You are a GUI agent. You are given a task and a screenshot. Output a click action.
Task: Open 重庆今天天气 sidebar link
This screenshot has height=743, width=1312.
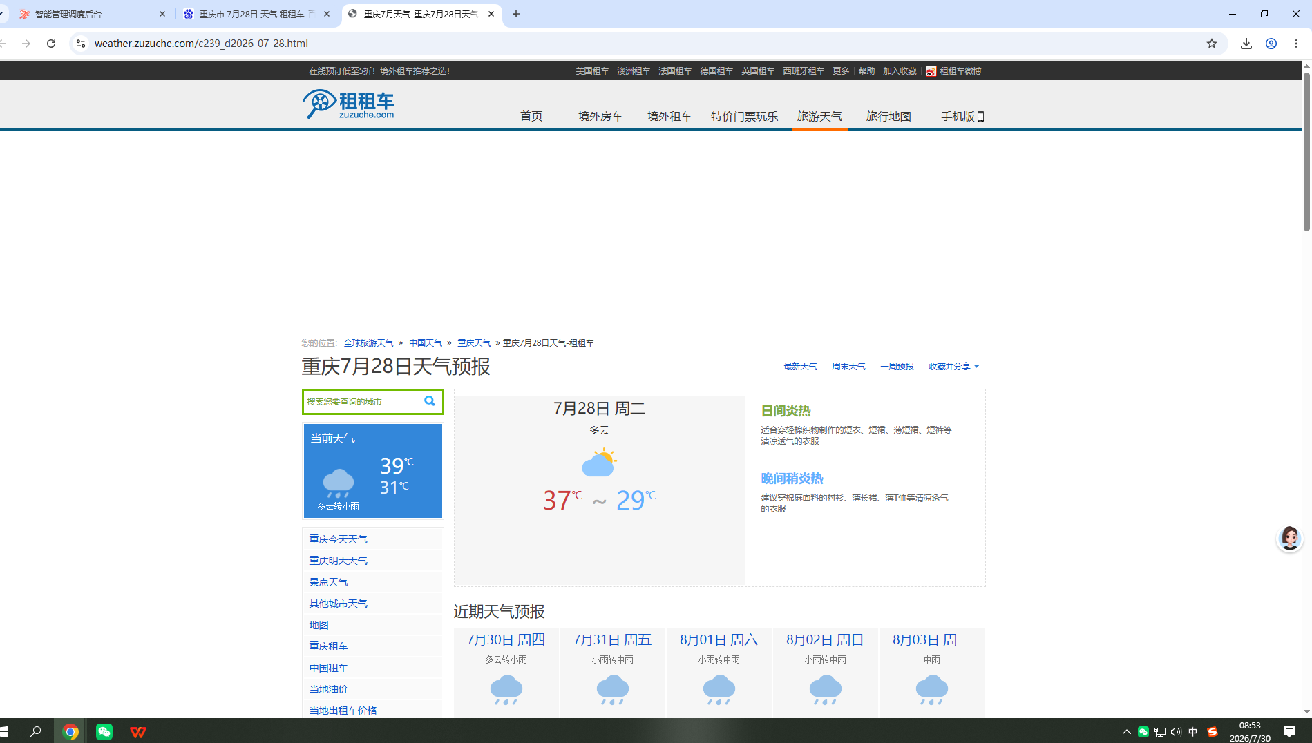(x=338, y=539)
